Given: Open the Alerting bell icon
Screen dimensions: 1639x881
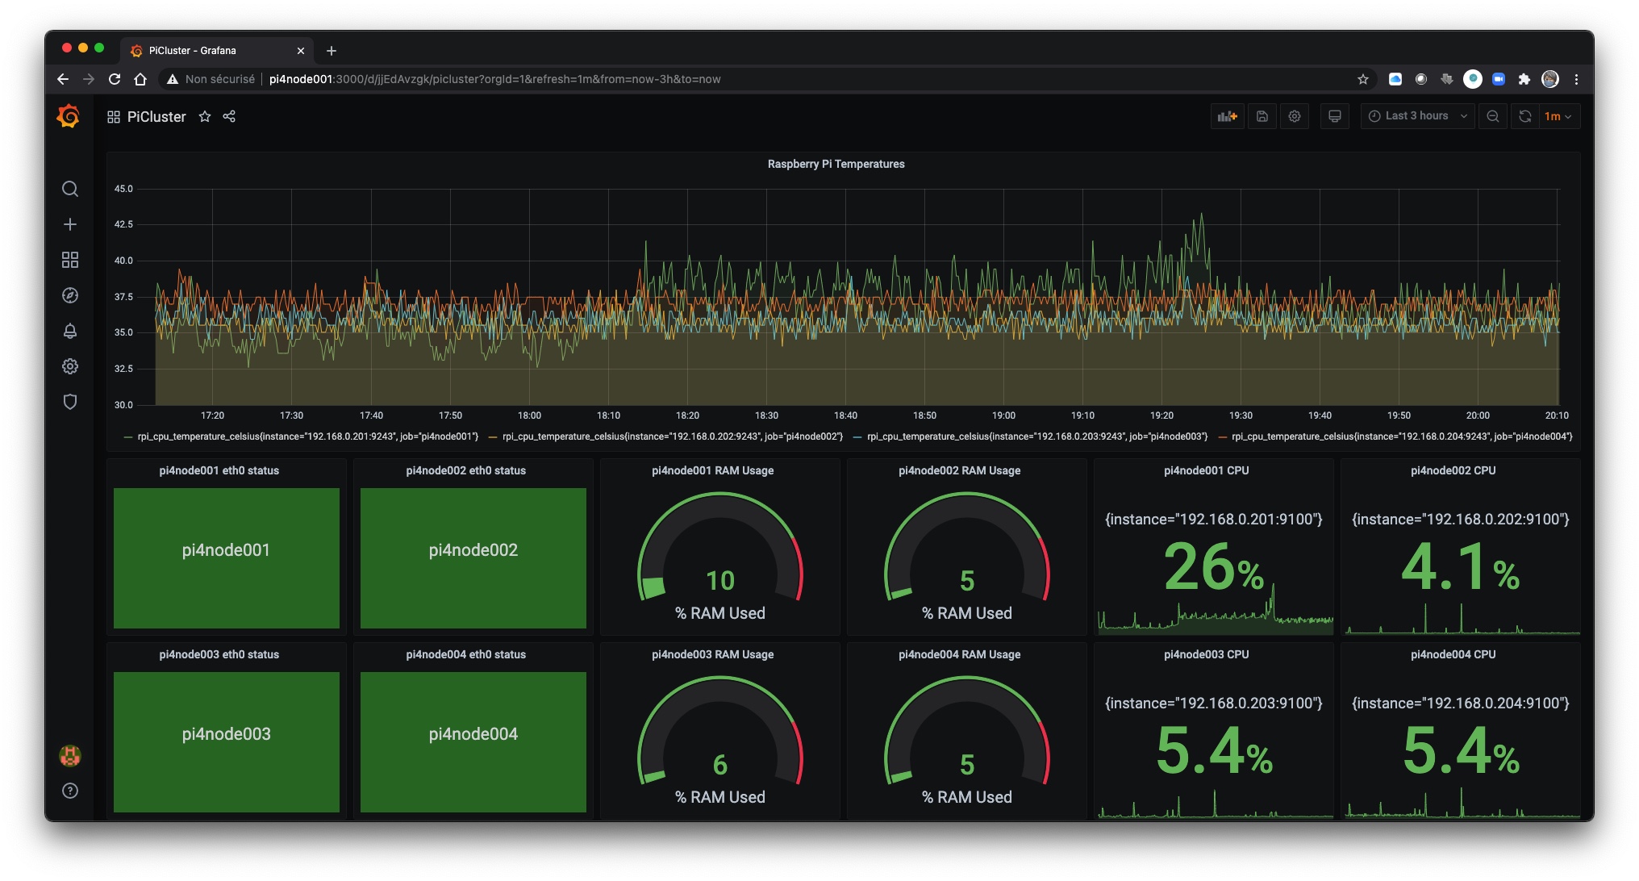Looking at the screenshot, I should [70, 331].
